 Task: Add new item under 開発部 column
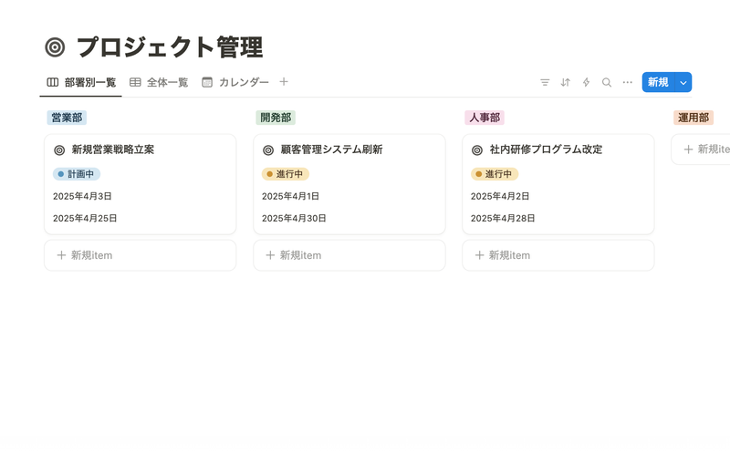[349, 255]
